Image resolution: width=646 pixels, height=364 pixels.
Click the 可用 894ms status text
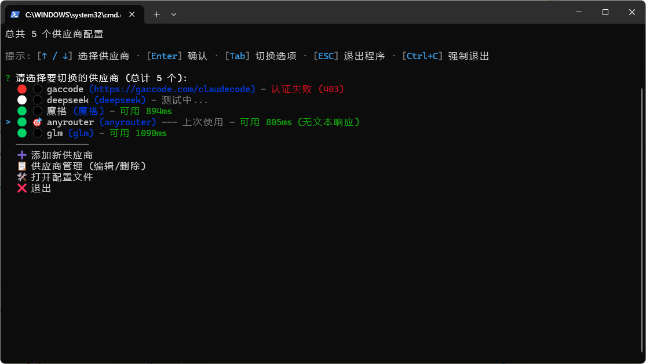click(x=146, y=111)
